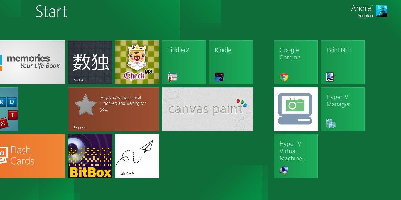
Task: Open the word game letter blocks tile
Action: click(x=9, y=109)
